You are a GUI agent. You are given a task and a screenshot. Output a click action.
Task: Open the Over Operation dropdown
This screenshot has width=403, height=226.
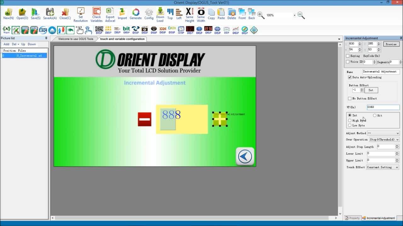(384, 140)
